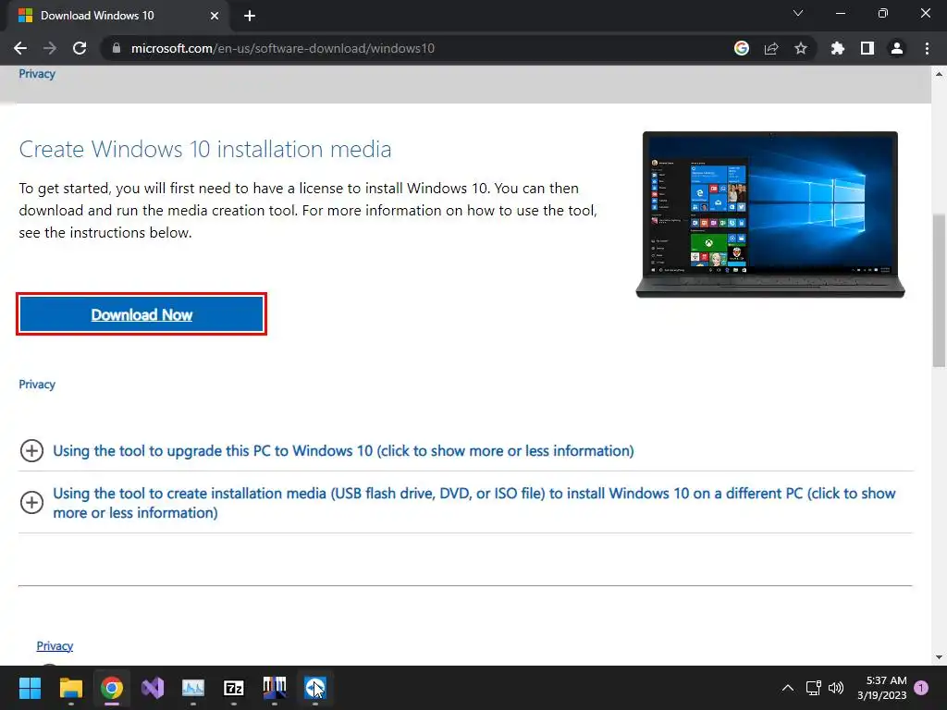This screenshot has height=710, width=947.
Task: Open Visual Studio from taskbar
Action: coord(153,688)
